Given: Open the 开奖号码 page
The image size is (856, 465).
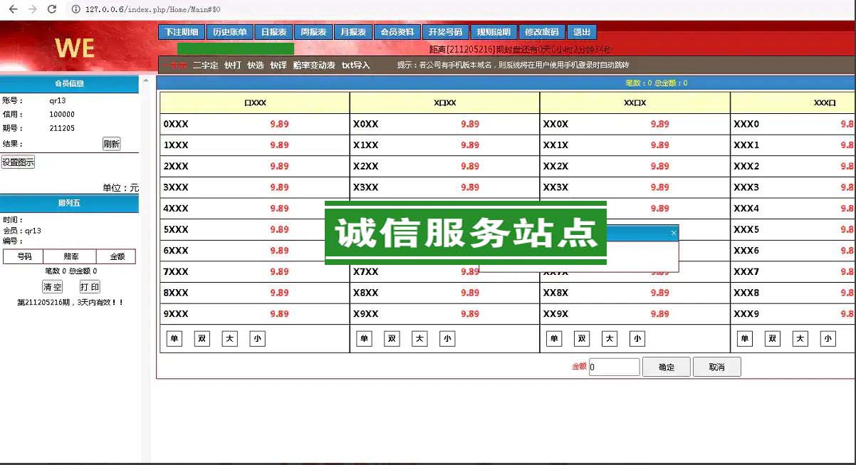Looking at the screenshot, I should coord(445,32).
